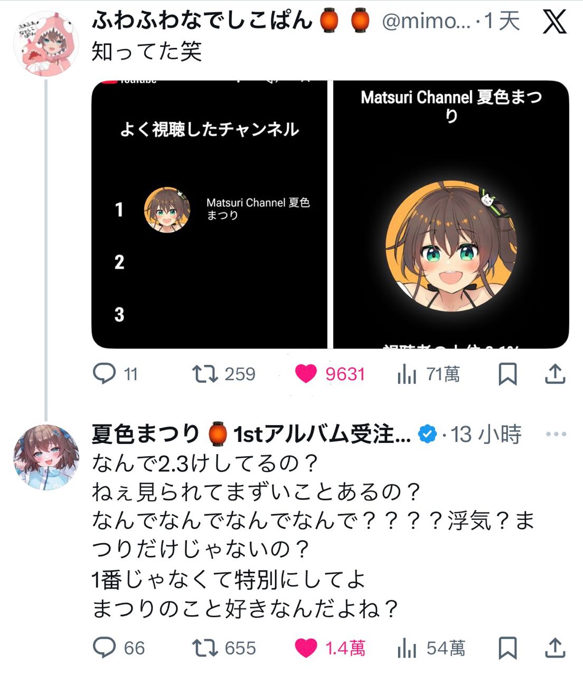
Task: Retweet the reply with 655 reposts
Action: pos(205,648)
